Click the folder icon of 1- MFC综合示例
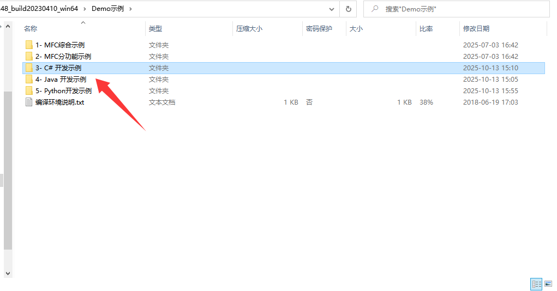557x291 pixels. tap(29, 45)
